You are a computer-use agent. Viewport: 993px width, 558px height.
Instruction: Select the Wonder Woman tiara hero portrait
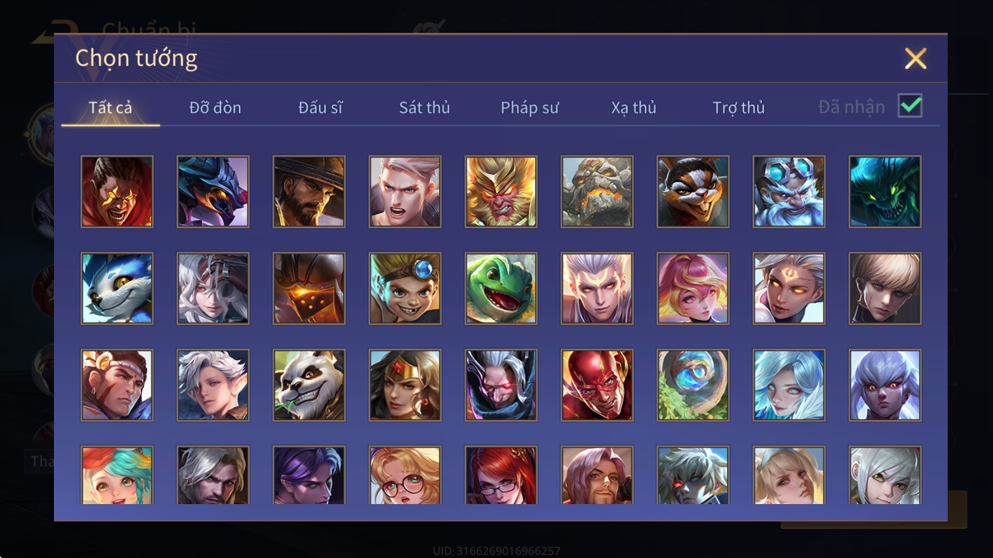click(x=405, y=385)
